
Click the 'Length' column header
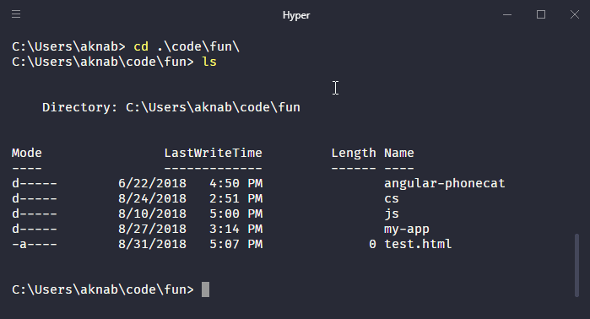[x=354, y=153]
